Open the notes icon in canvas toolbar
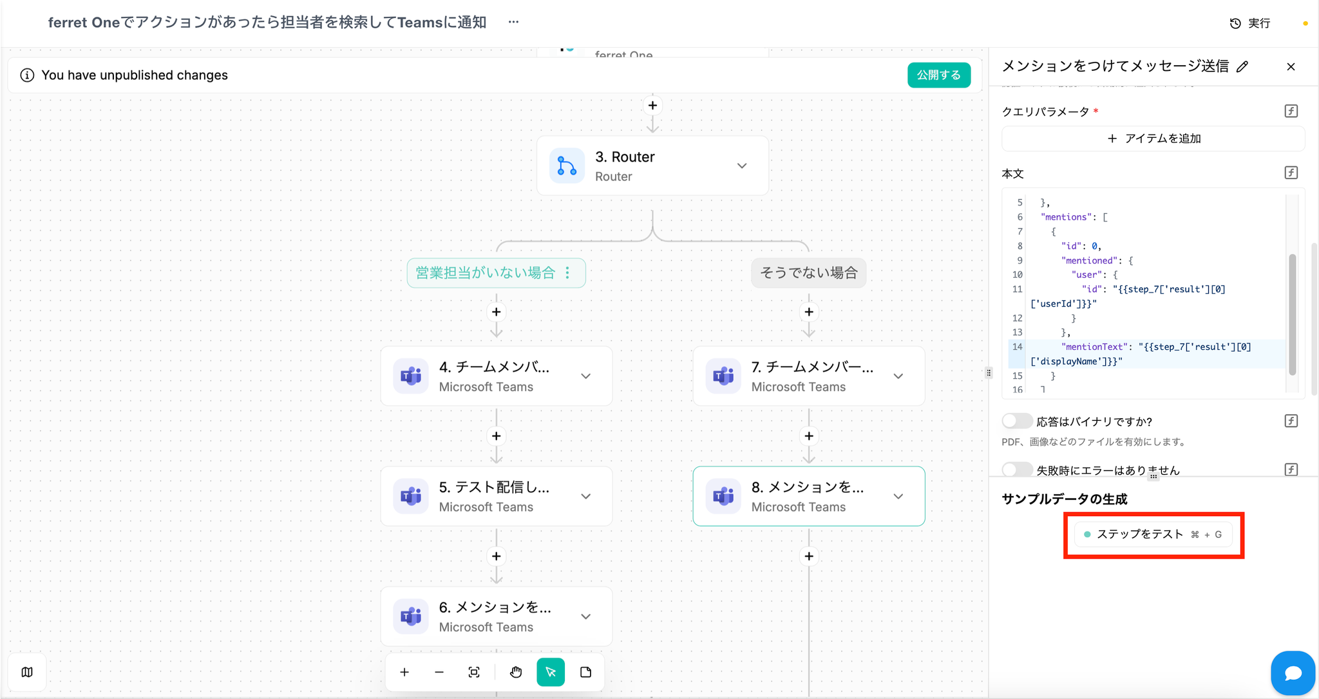 click(585, 672)
